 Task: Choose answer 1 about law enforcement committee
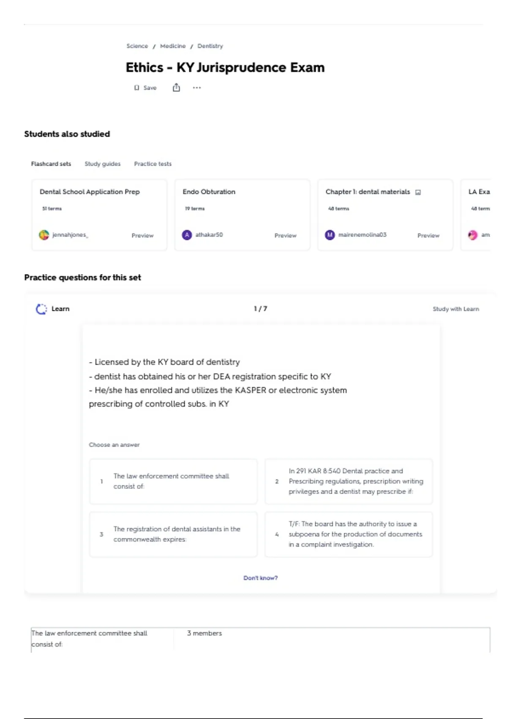(173, 481)
